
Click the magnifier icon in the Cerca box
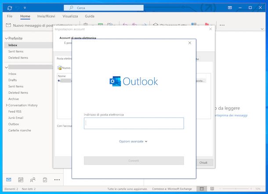(x=72, y=8)
